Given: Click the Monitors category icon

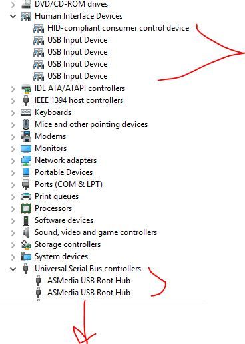Looking at the screenshot, I should coord(26,148).
